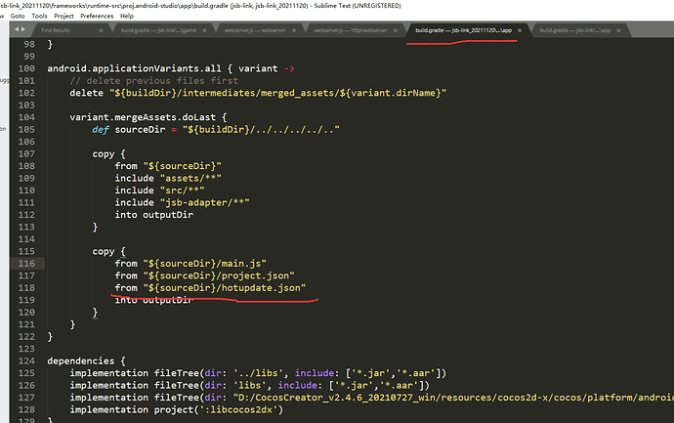Open the Goto menu

pyautogui.click(x=18, y=16)
